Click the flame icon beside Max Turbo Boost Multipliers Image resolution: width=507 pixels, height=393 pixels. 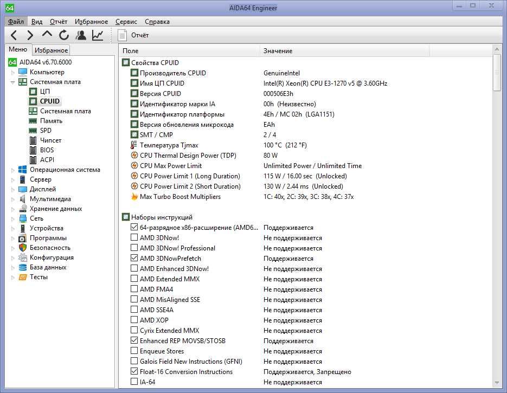(134, 196)
